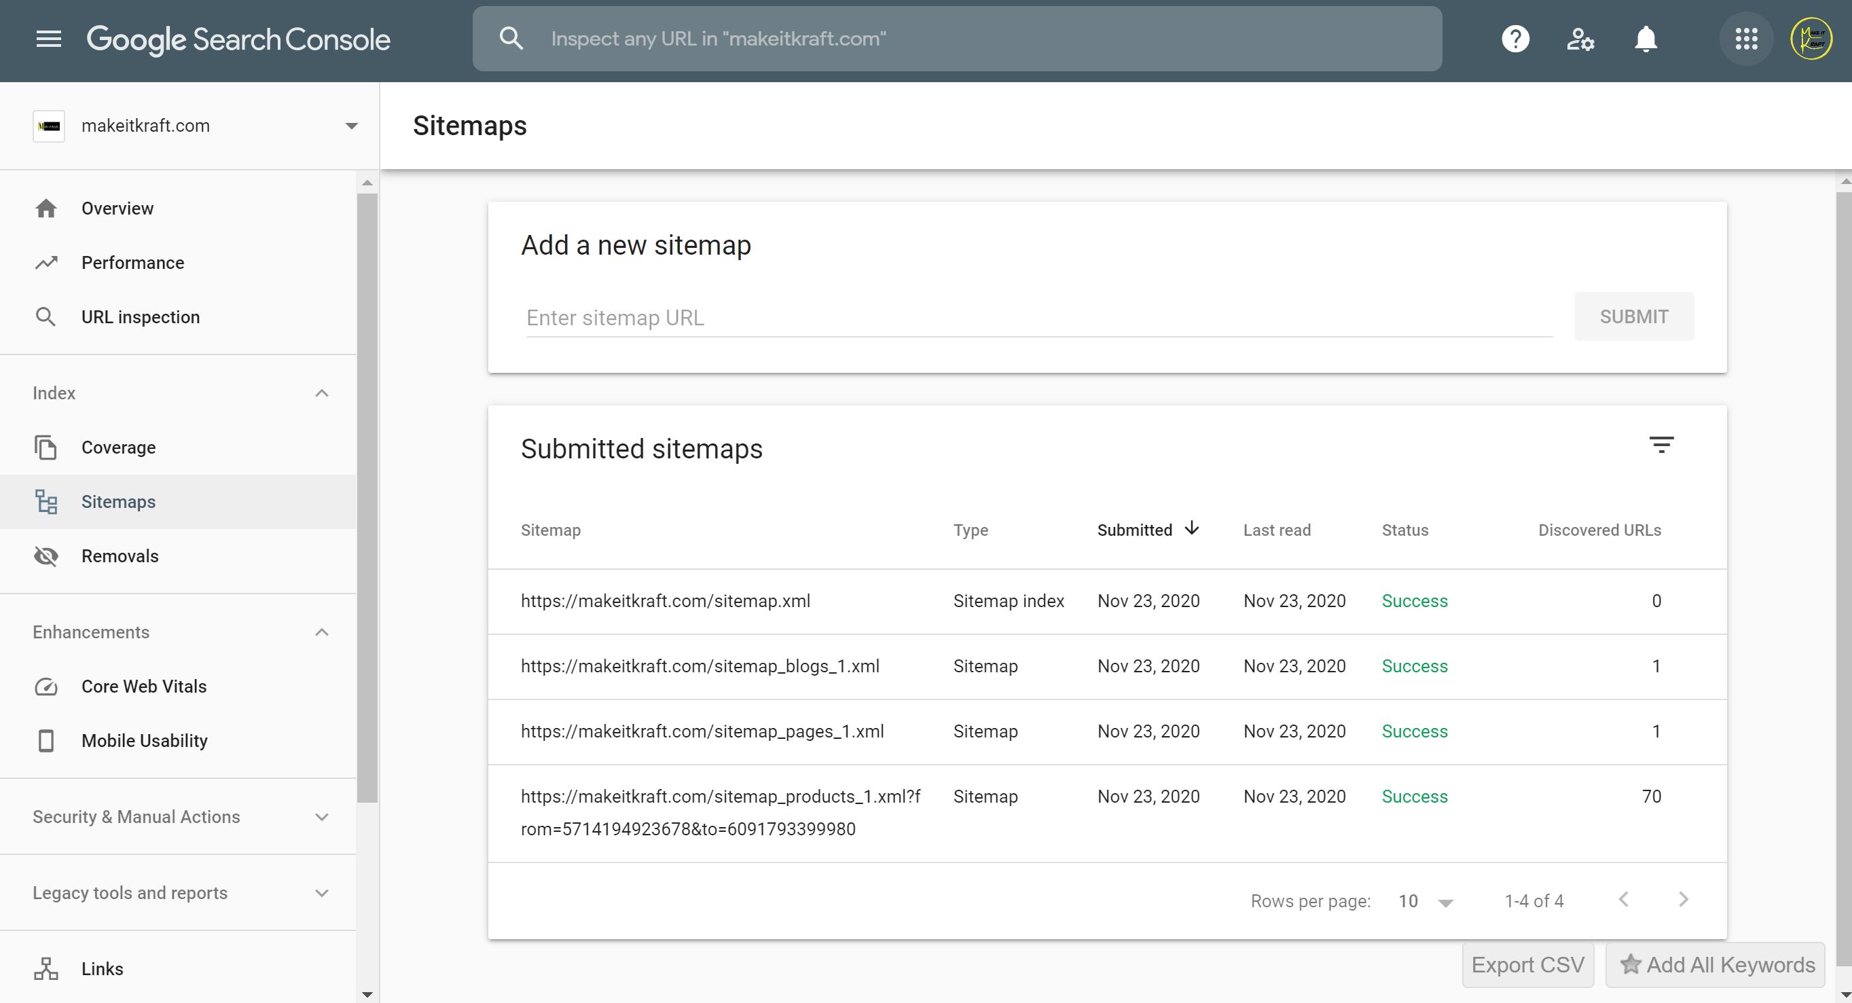Screen dimensions: 1852x1003
Task: Click the SUBMIT sitemap button
Action: tap(1633, 316)
